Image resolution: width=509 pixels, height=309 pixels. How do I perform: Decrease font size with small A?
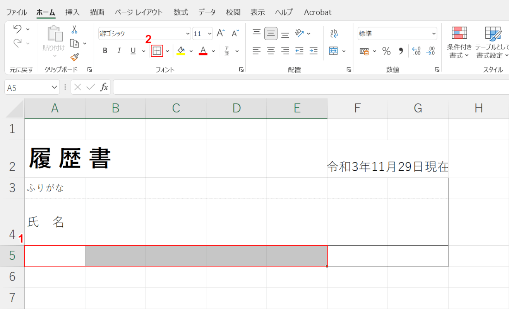[x=235, y=33]
